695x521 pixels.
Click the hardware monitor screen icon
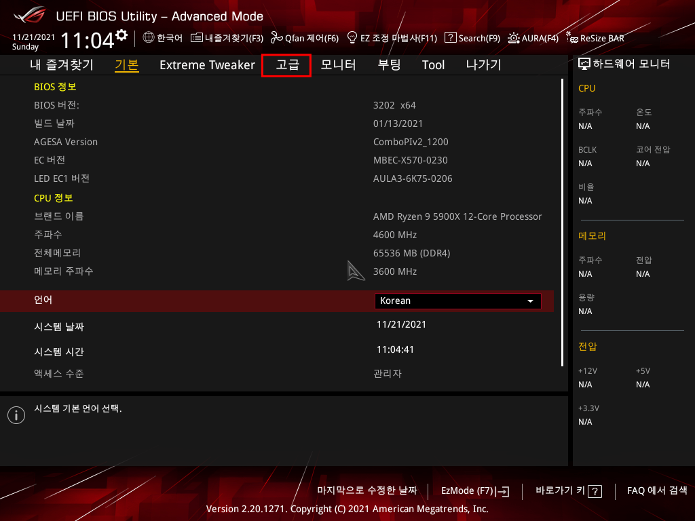[584, 64]
